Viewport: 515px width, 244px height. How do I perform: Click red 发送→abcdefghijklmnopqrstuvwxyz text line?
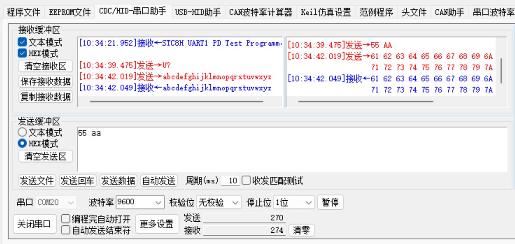click(175, 77)
